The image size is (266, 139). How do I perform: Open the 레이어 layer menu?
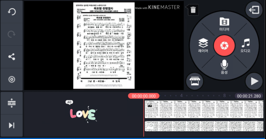203,45
